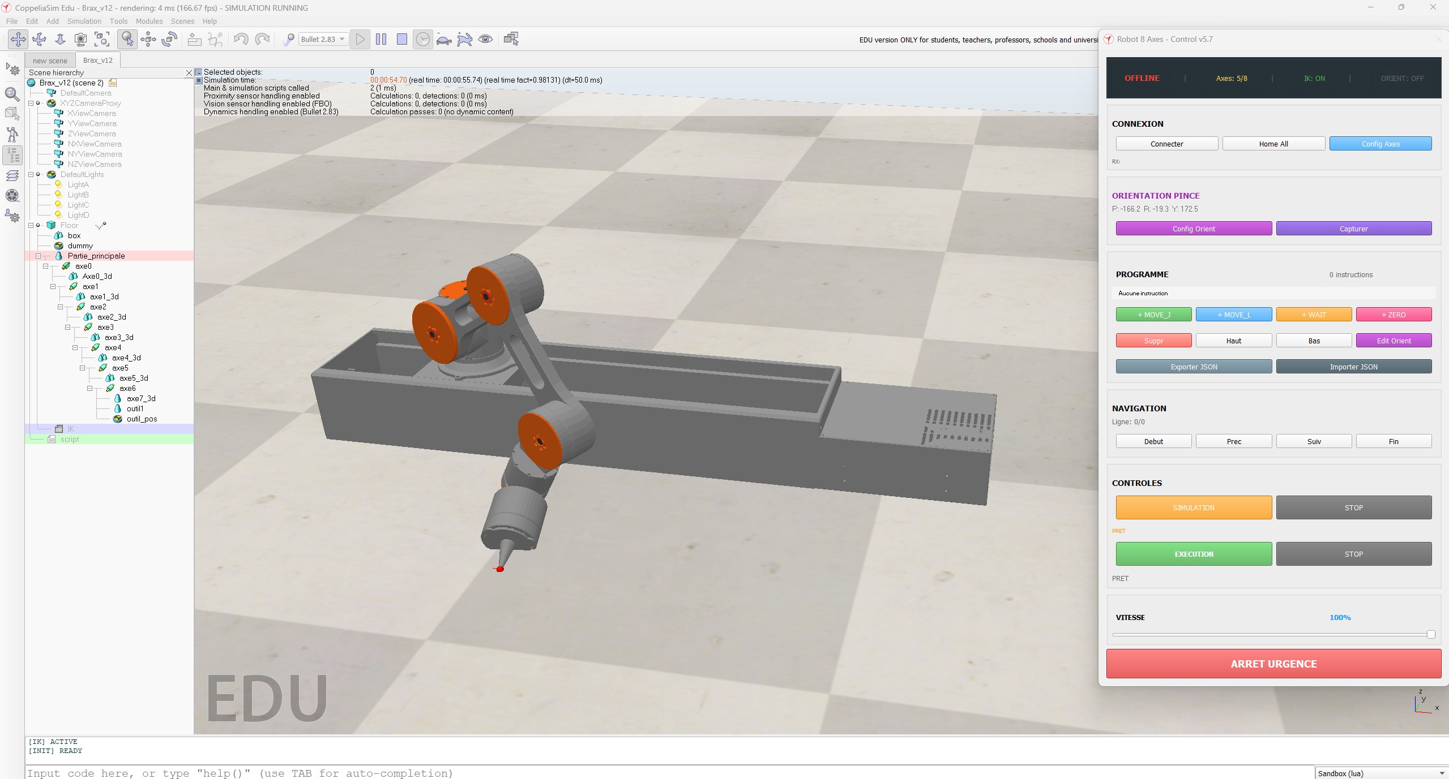1449x779 pixels.
Task: Speed up simulation with rabbit icon
Action: (x=465, y=39)
